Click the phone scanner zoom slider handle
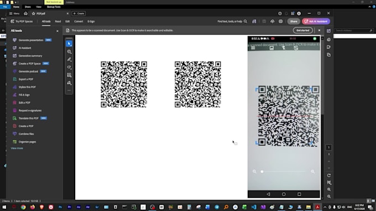Viewport: 376px width, 211px height. click(x=262, y=171)
